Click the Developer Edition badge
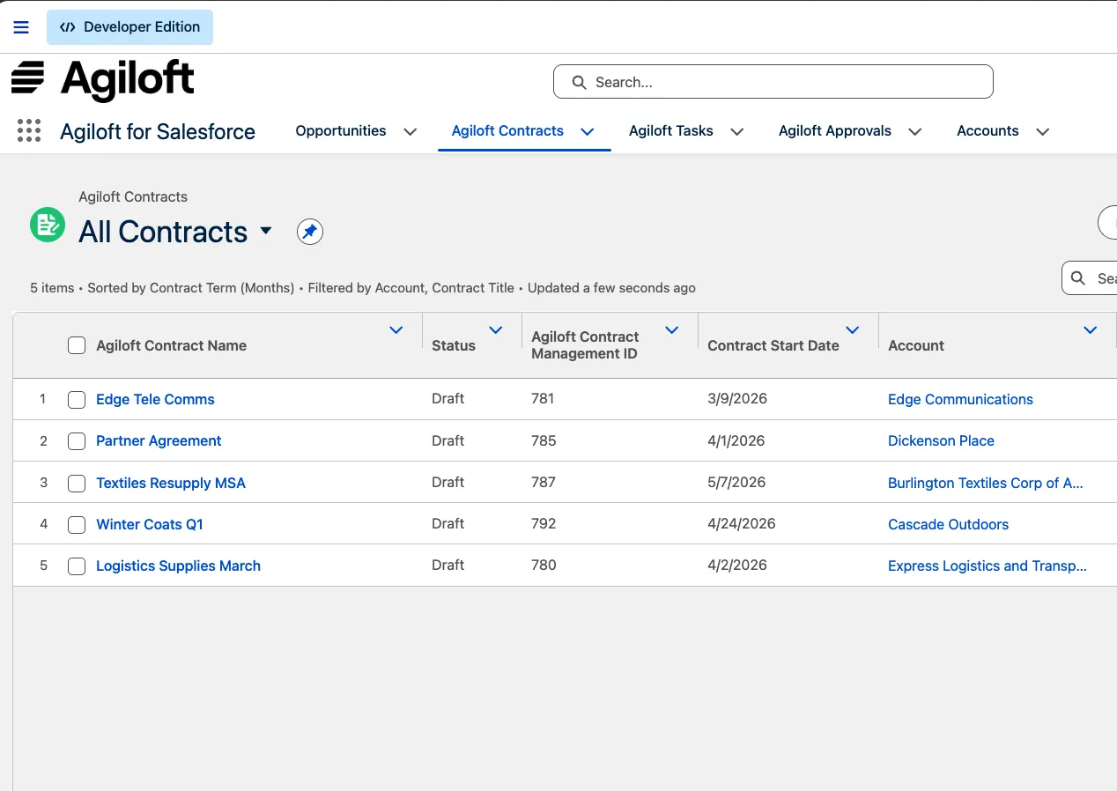Viewport: 1117px width, 791px height. (129, 27)
